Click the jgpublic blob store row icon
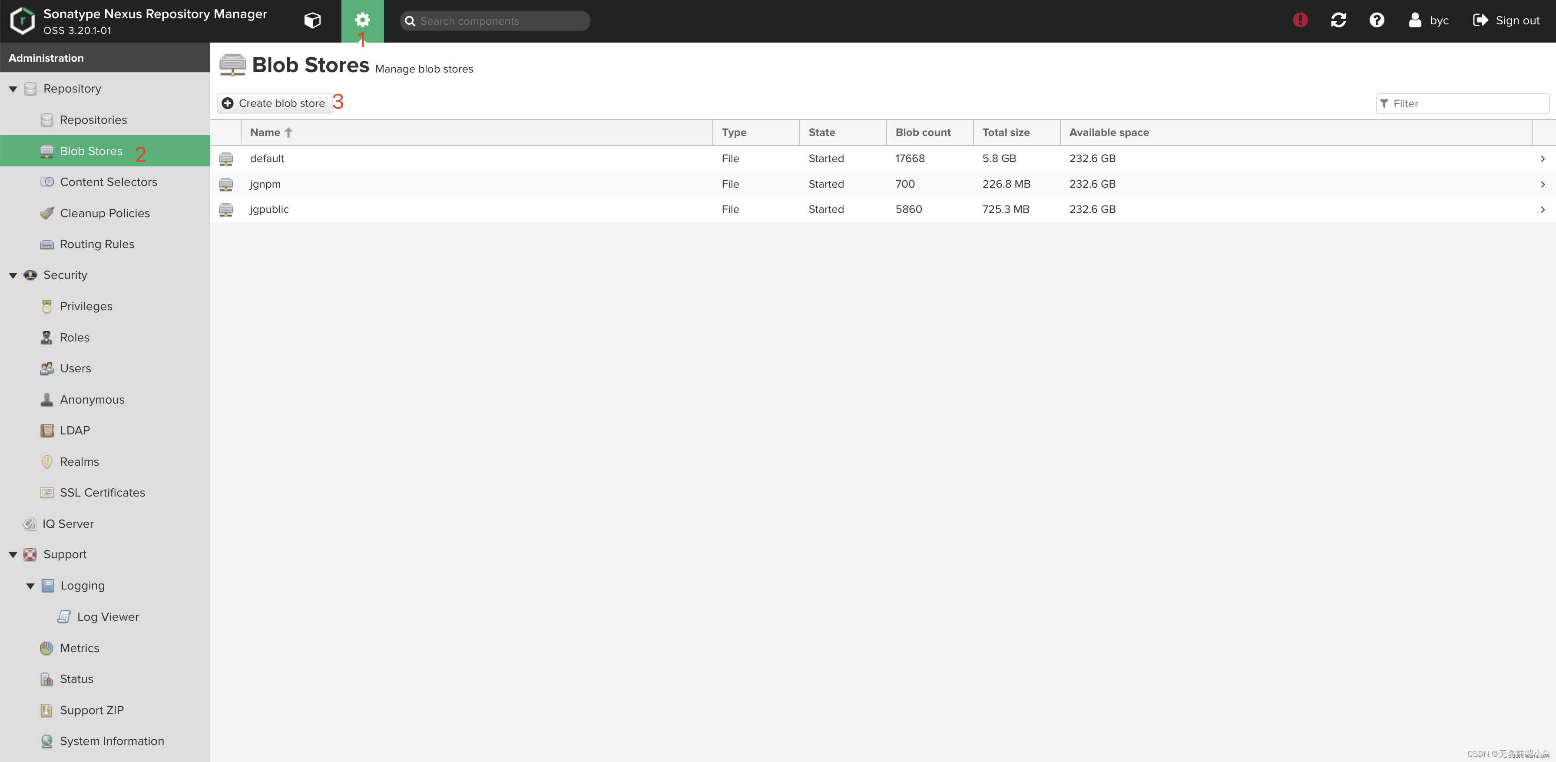1556x762 pixels. pyautogui.click(x=226, y=210)
